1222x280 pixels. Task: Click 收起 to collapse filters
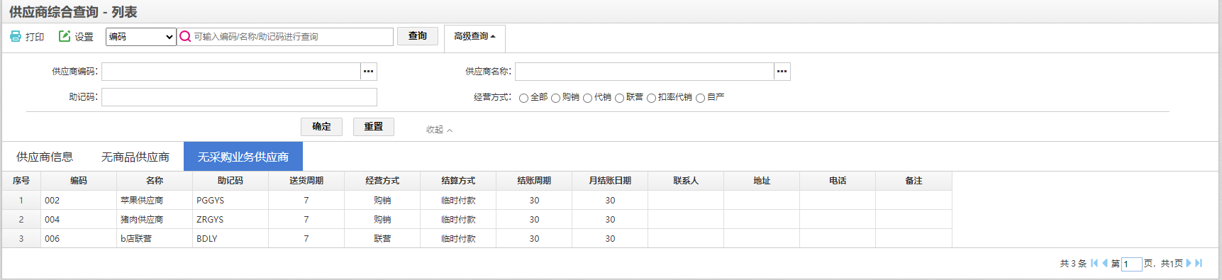[439, 129]
